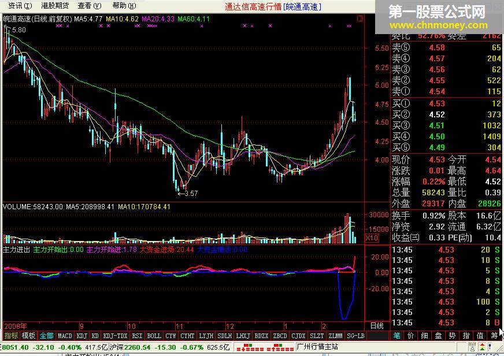Click the month 11 timeline marker
The height and width of the screenshot is (356, 504).
(179, 327)
